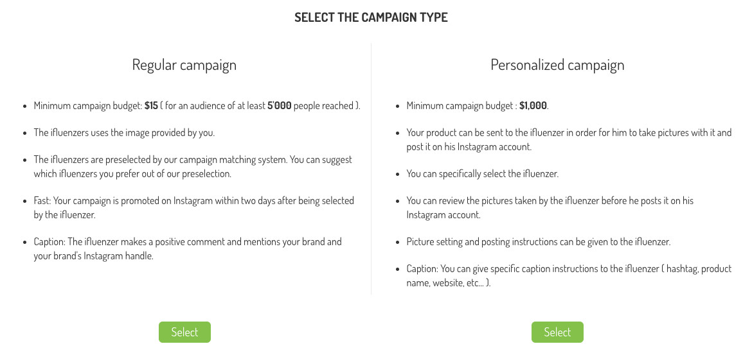The image size is (743, 353).
Task: Click the $1,000 minimum budget text
Action: (533, 105)
